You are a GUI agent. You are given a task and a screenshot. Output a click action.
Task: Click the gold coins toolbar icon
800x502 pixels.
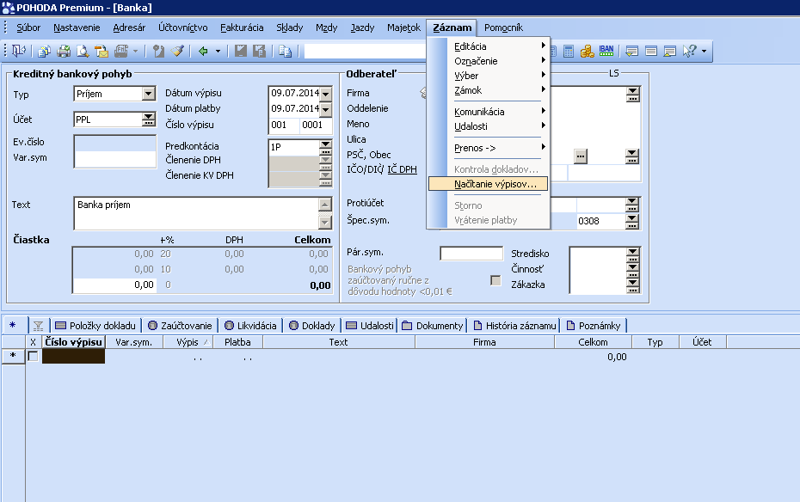pos(588,51)
